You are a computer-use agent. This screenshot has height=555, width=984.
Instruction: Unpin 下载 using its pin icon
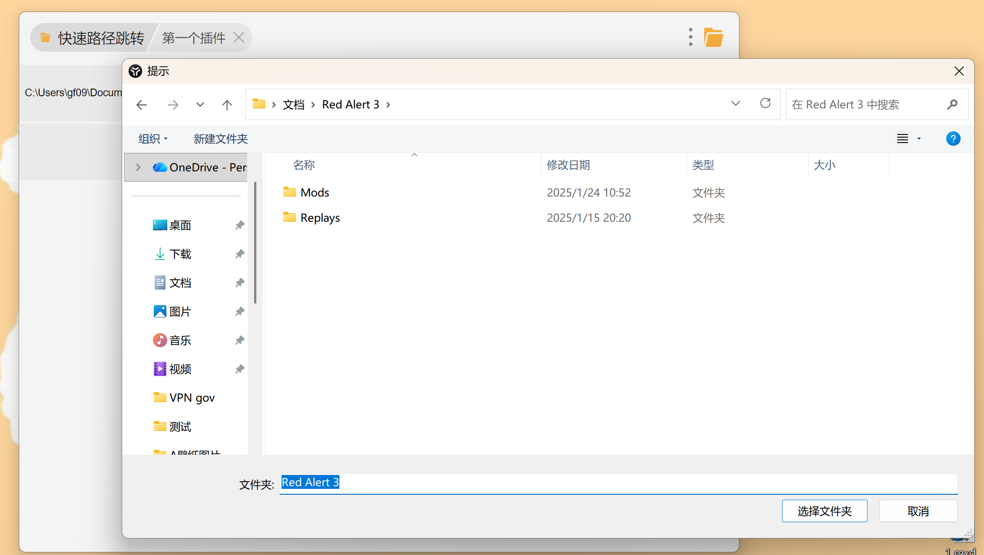point(240,254)
